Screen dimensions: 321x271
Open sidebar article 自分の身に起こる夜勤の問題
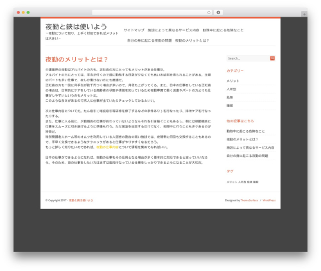tap(247, 156)
